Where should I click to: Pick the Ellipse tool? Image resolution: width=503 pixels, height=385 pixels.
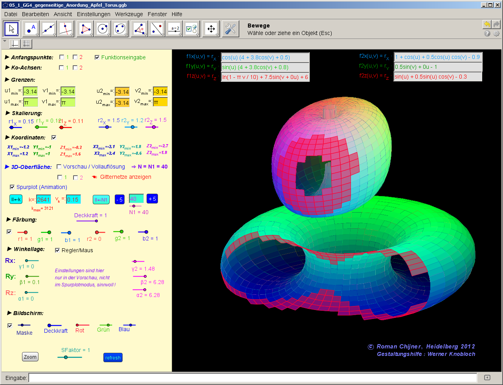(120, 29)
